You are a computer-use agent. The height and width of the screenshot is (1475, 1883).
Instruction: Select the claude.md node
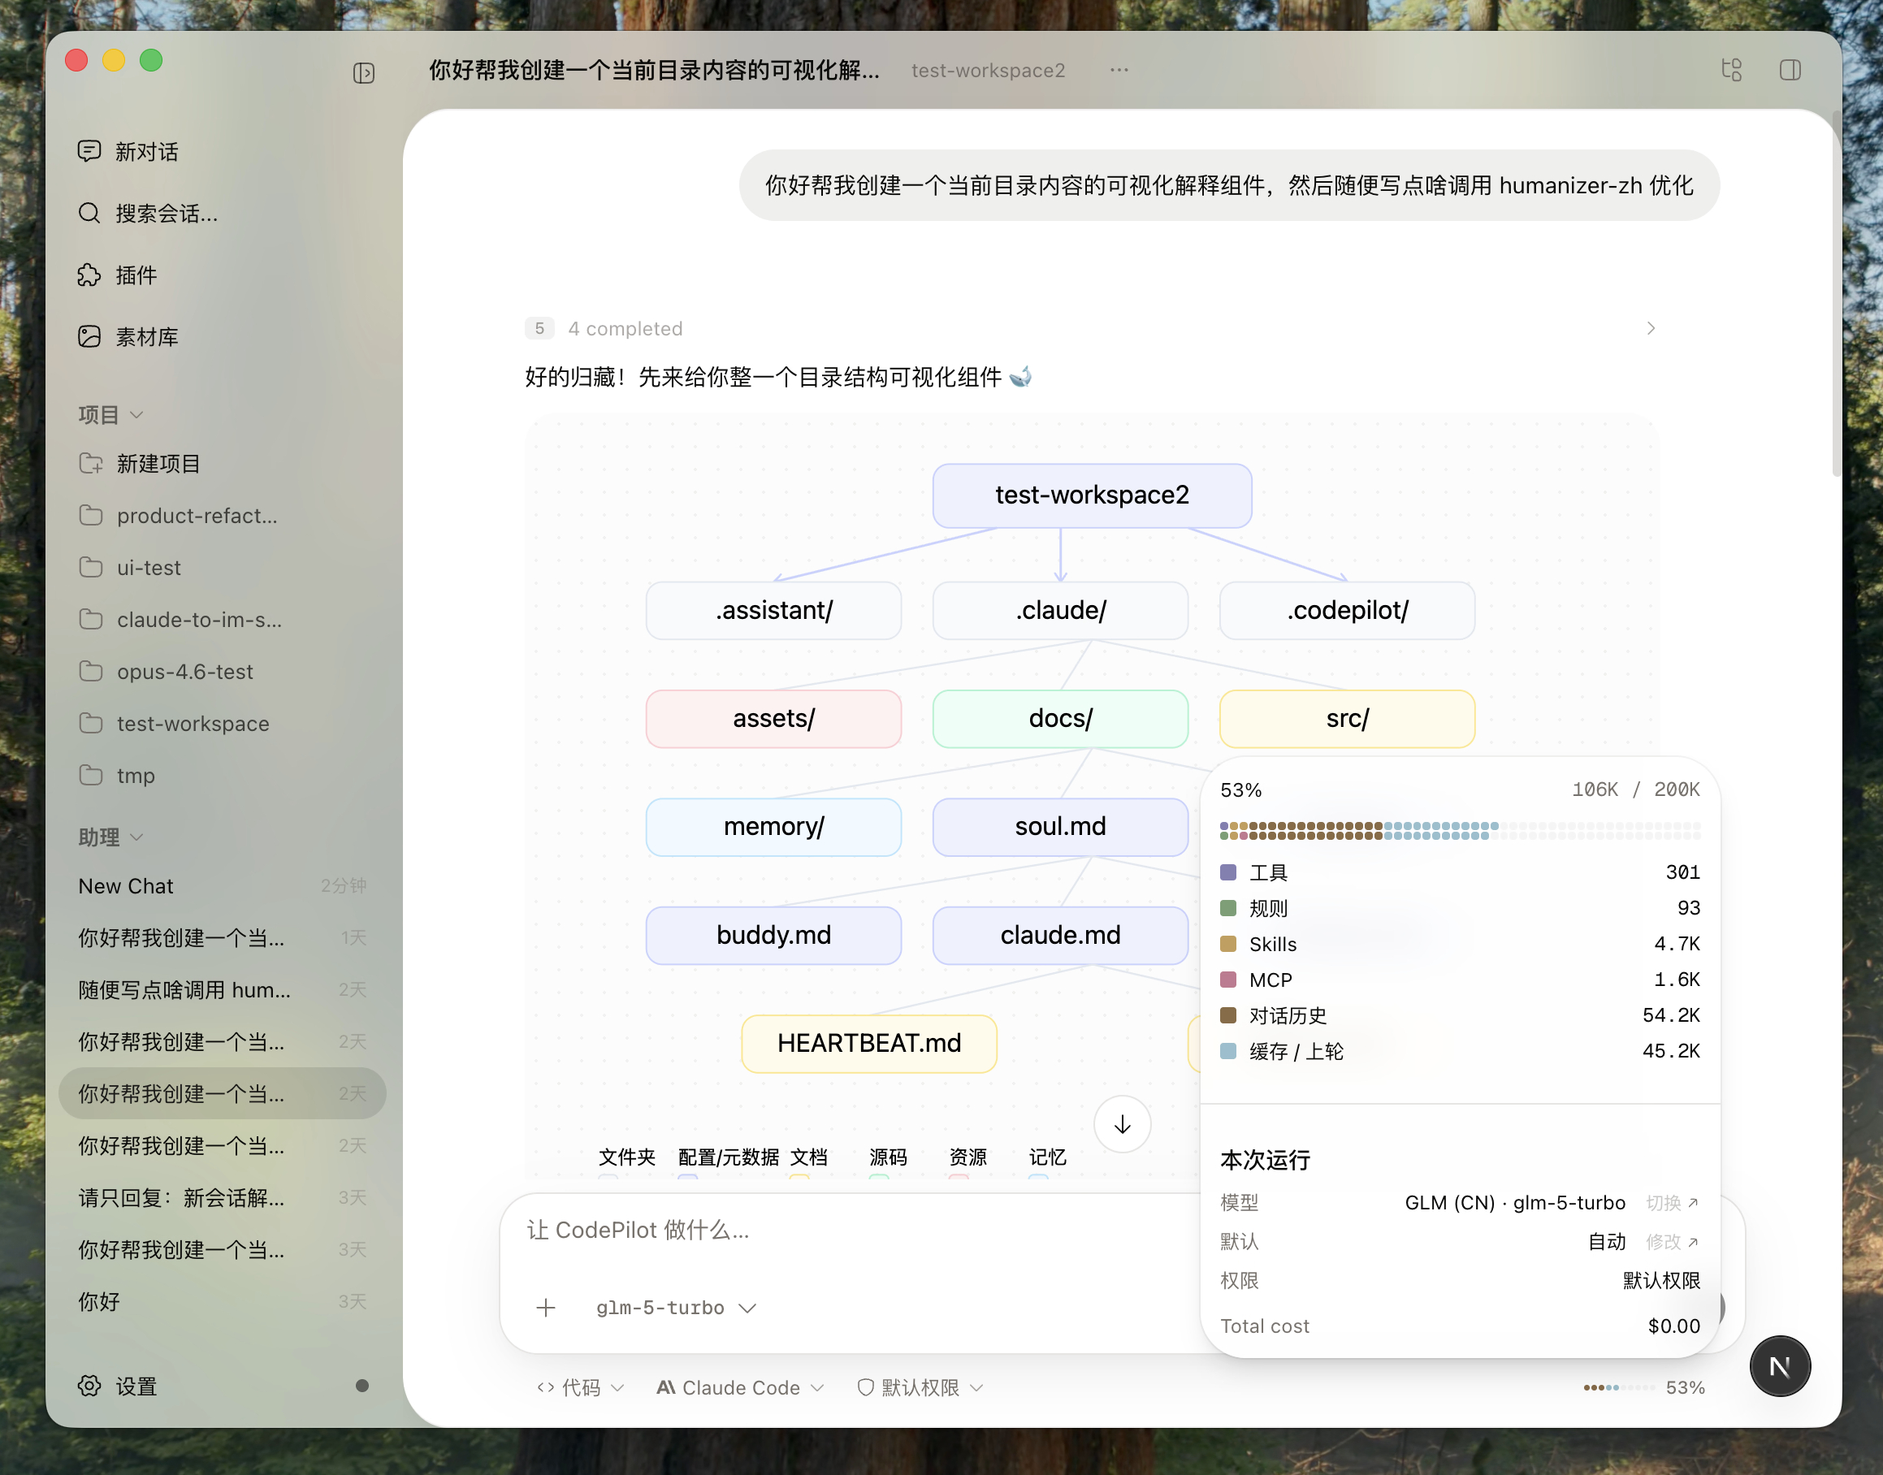coord(1060,934)
